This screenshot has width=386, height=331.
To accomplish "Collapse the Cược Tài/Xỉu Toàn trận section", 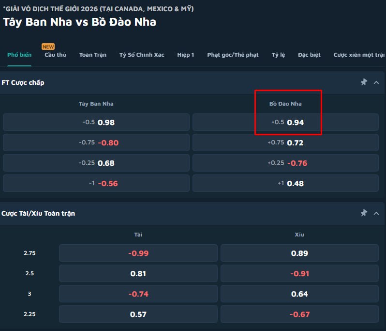I will [x=376, y=213].
